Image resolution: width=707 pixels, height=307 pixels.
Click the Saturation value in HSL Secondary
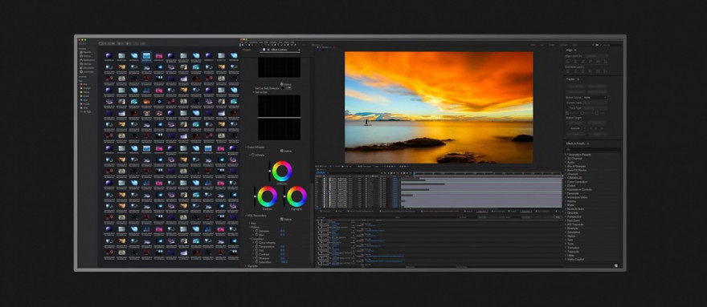click(284, 262)
